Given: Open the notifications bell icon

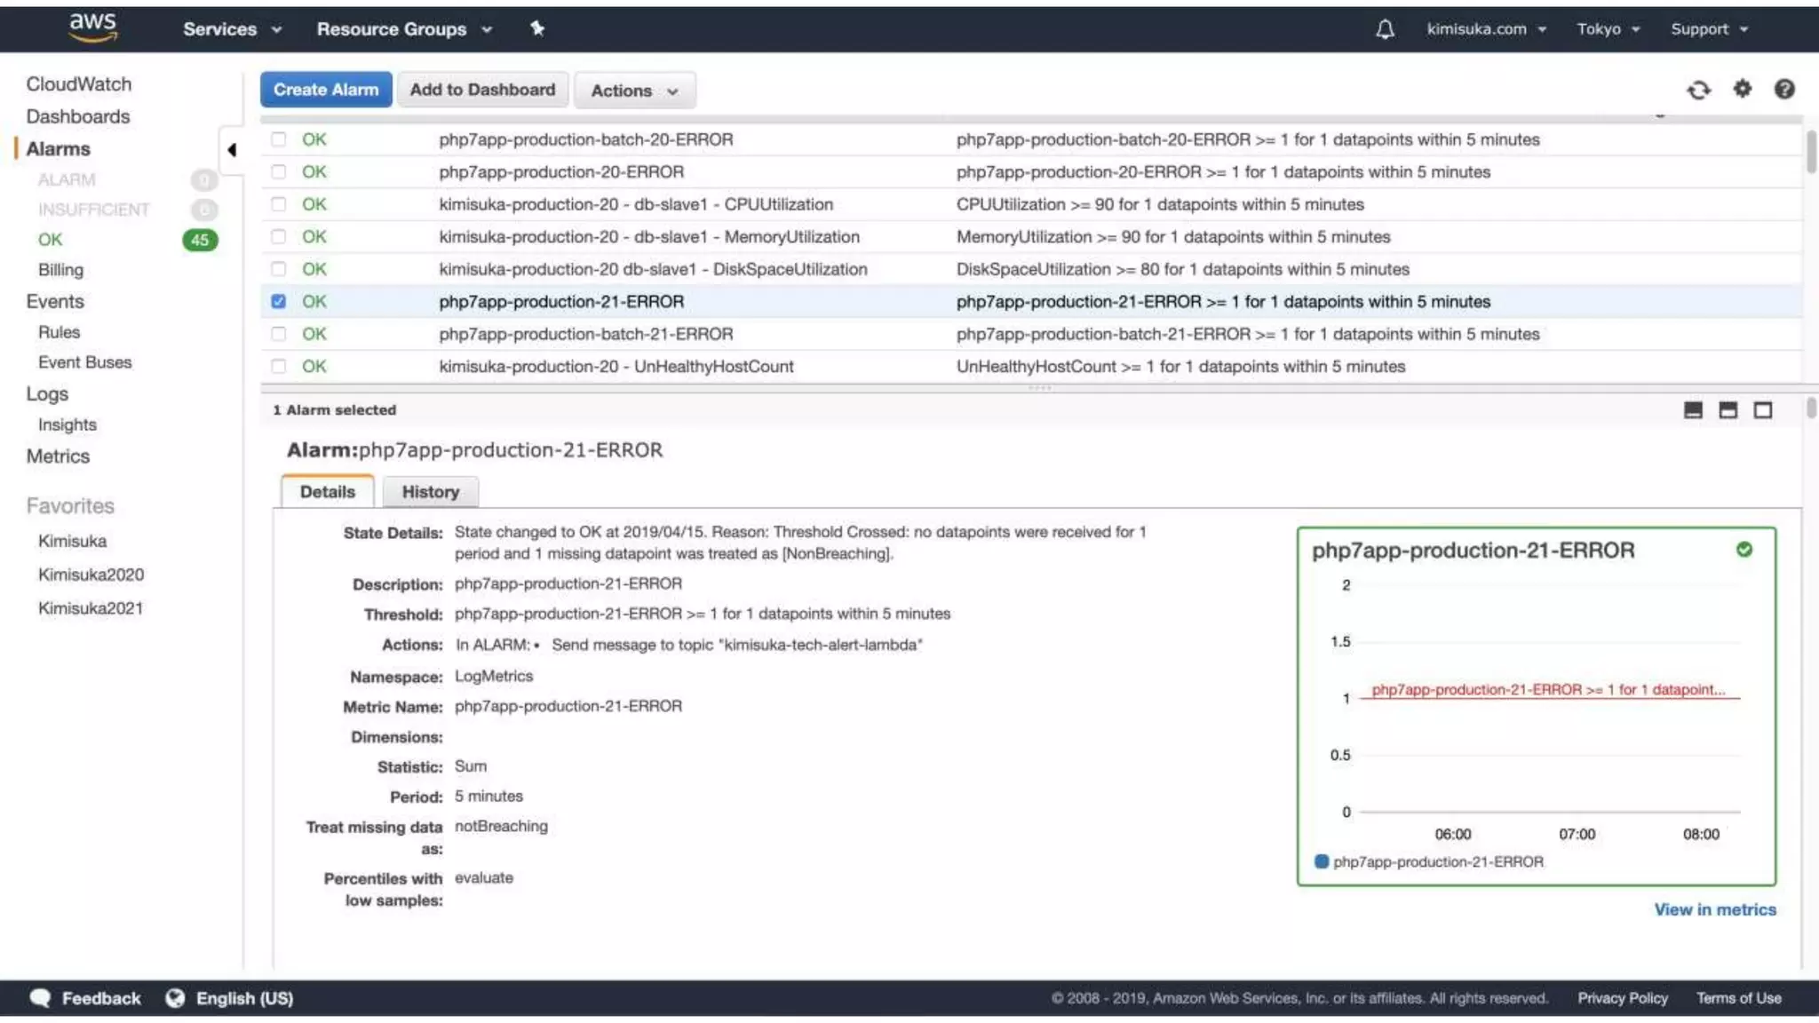Looking at the screenshot, I should coord(1385,29).
